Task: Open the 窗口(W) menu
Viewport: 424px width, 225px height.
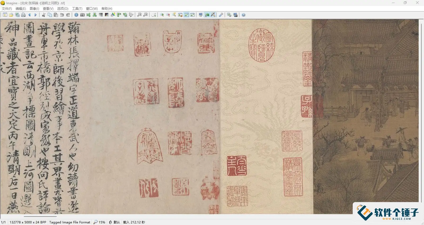Action: [92, 8]
